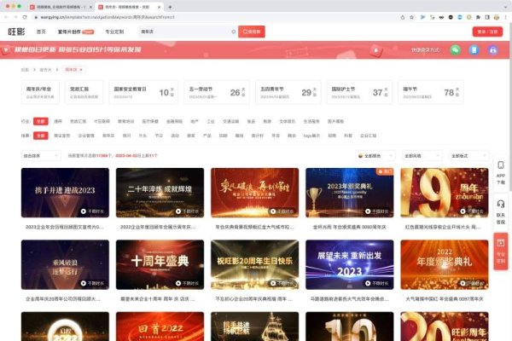Filter scene by 倒计时

[258, 136]
